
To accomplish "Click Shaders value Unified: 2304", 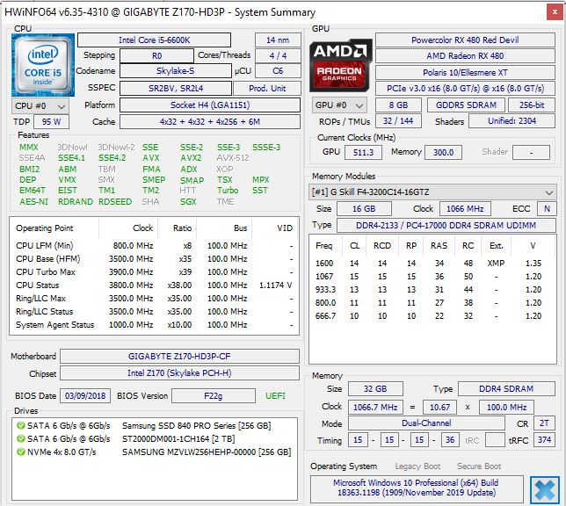I will pyautogui.click(x=512, y=121).
